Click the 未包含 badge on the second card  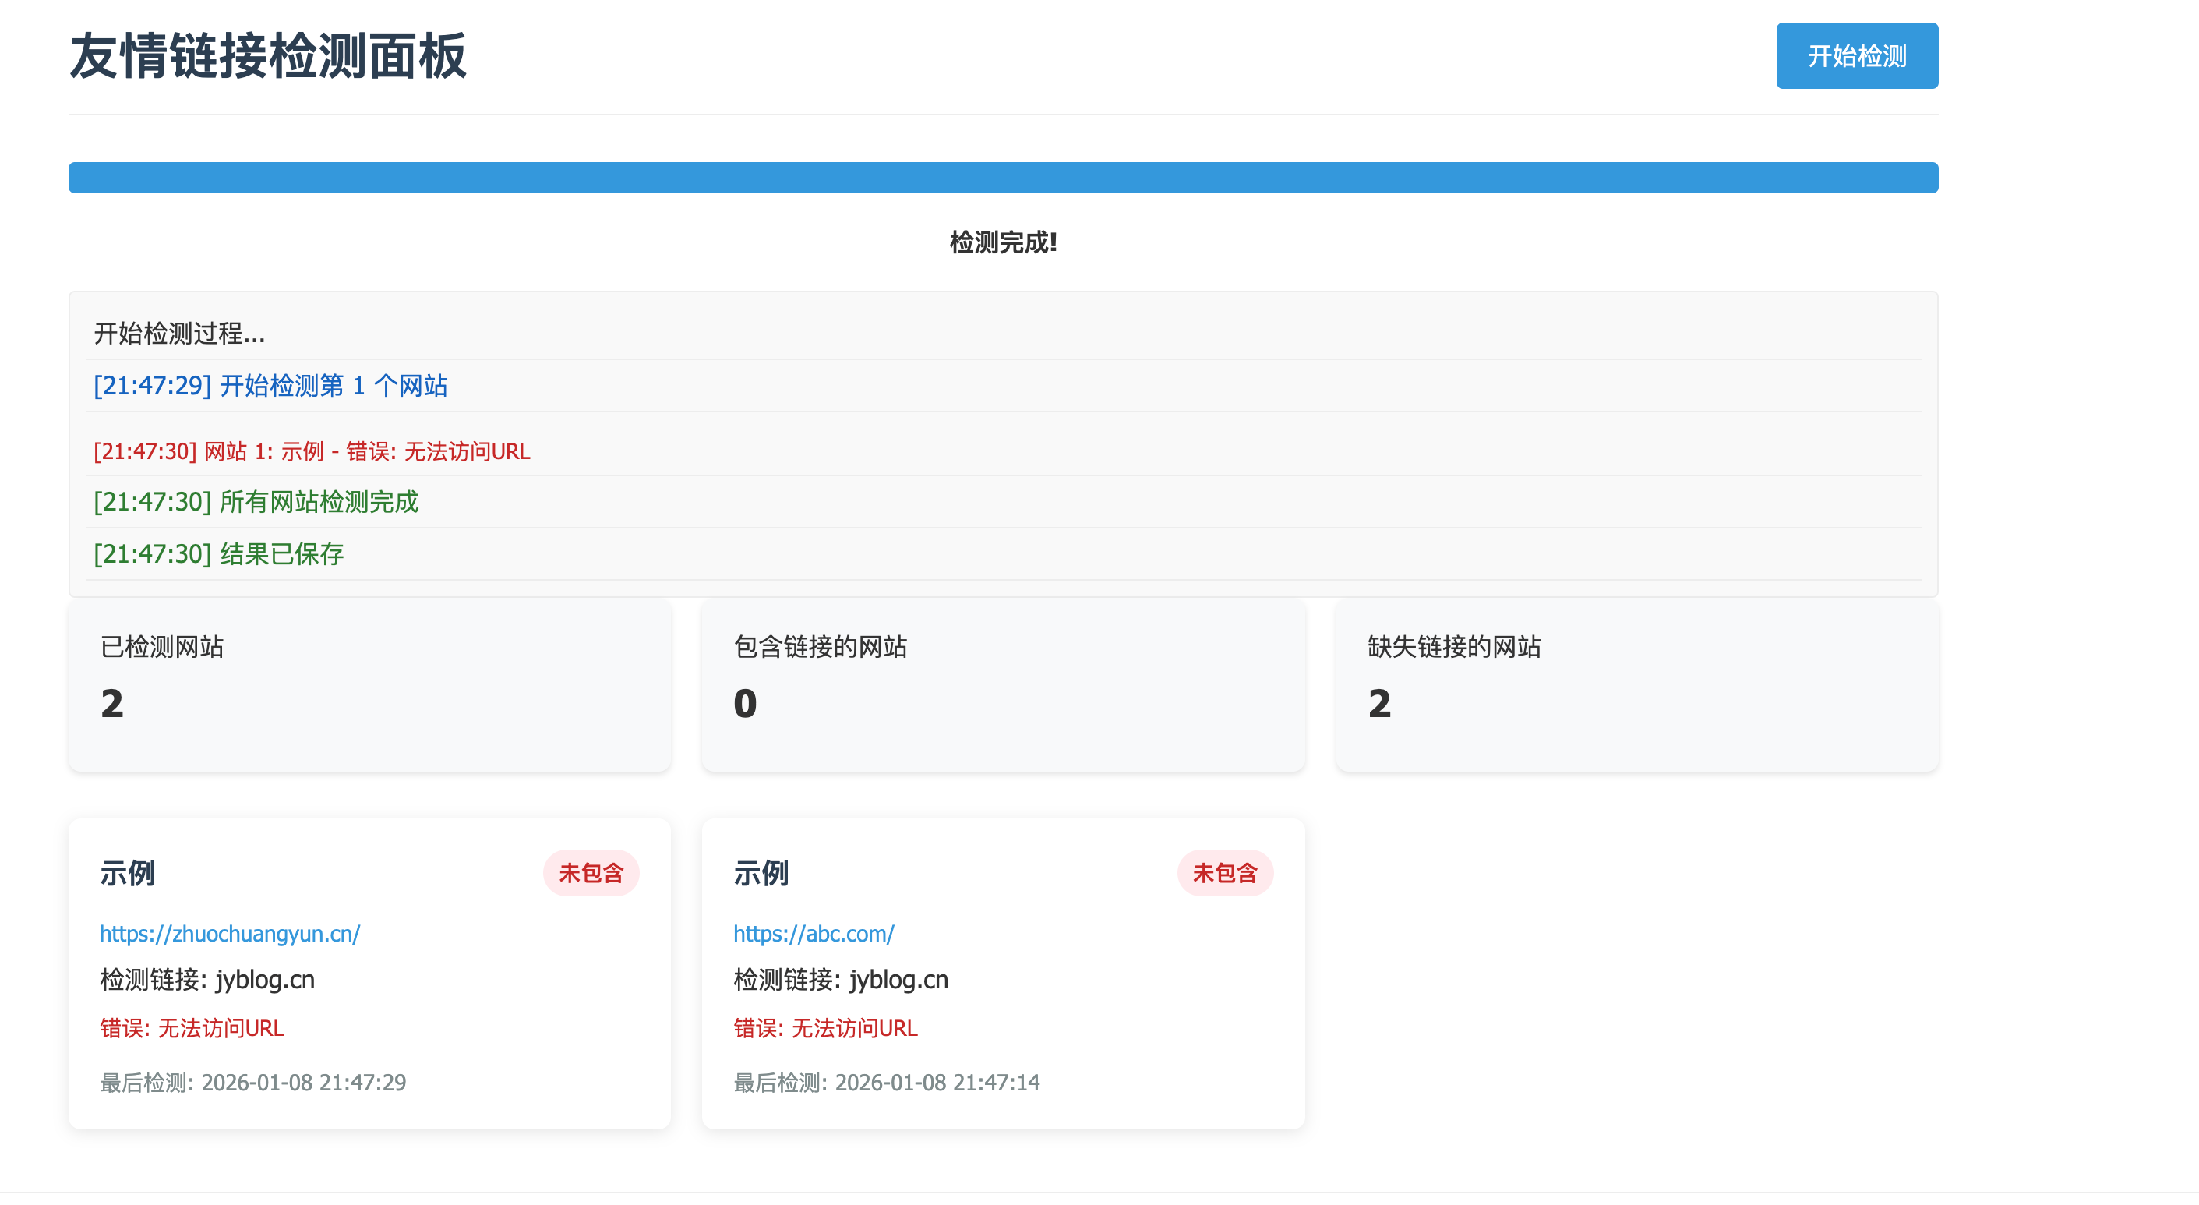pyautogui.click(x=1225, y=873)
